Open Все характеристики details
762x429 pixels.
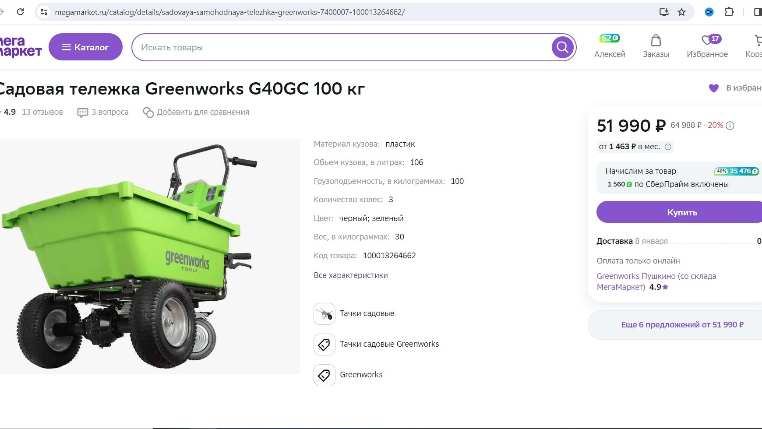[350, 275]
